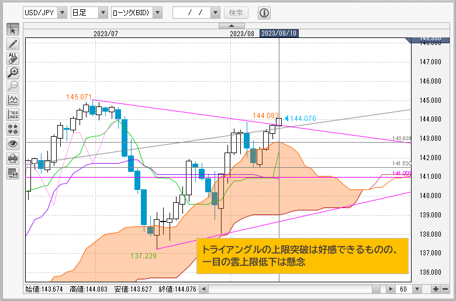Click the horizontal scrollbar thumb
Image resolution: width=456 pixels, height=301 pixels.
(376, 289)
